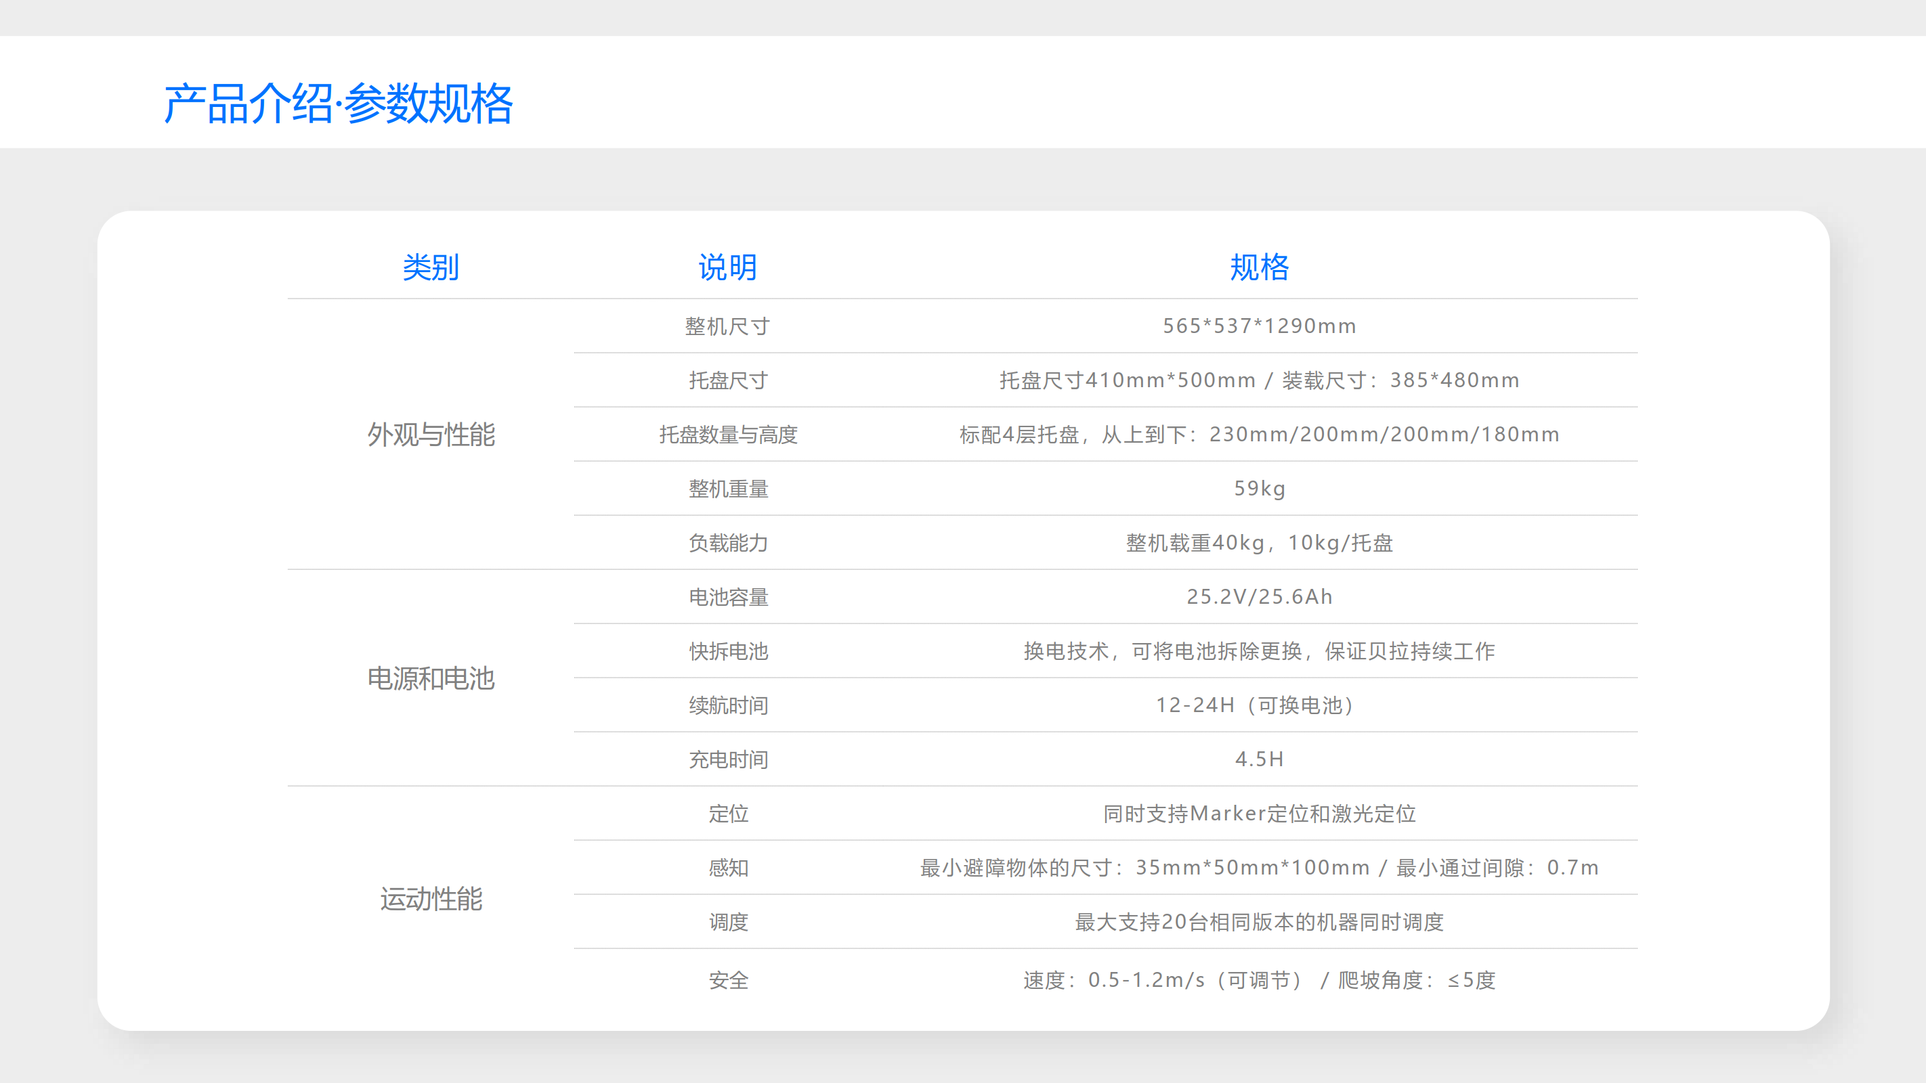This screenshot has height=1083, width=1926.
Task: Click the 续航时间 label
Action: pyautogui.click(x=727, y=705)
